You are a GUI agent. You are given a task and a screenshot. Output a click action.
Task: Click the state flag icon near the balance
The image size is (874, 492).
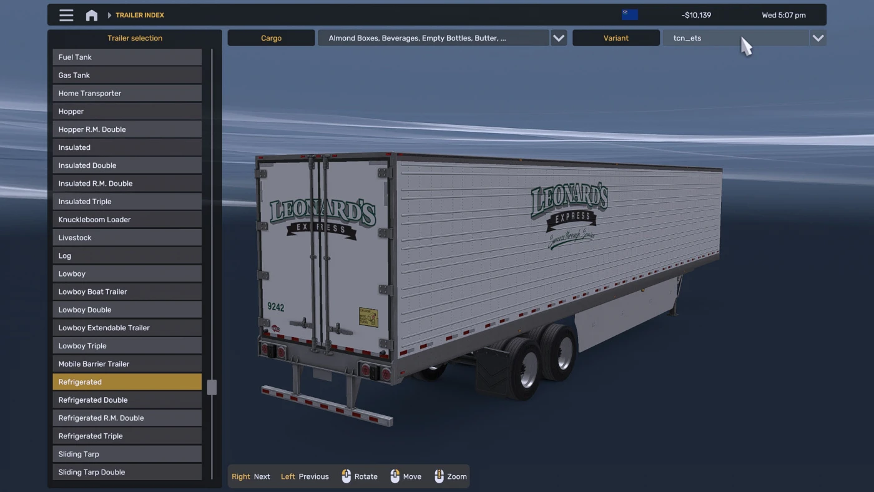point(630,14)
